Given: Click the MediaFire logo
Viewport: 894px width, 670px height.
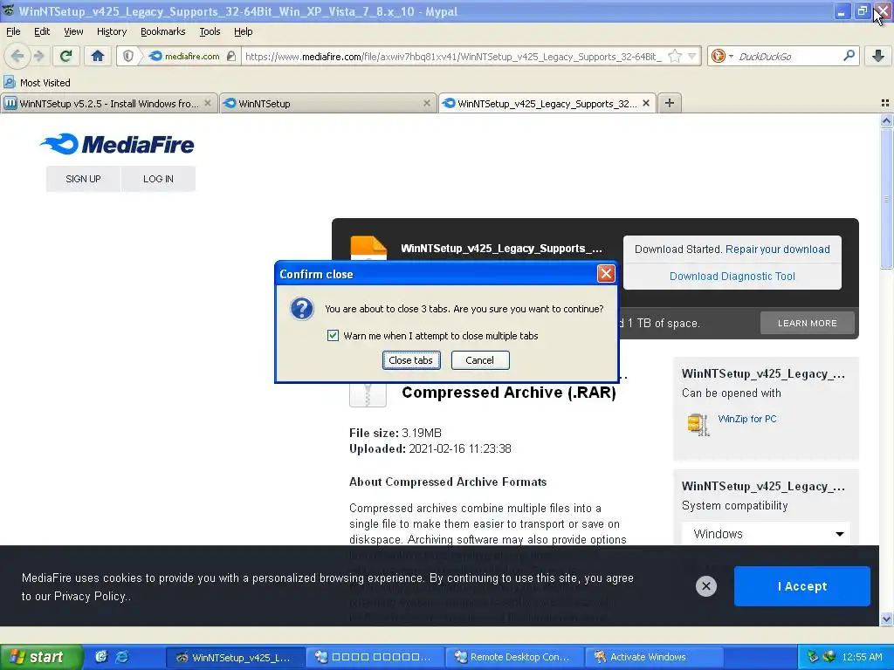Looking at the screenshot, I should [118, 144].
